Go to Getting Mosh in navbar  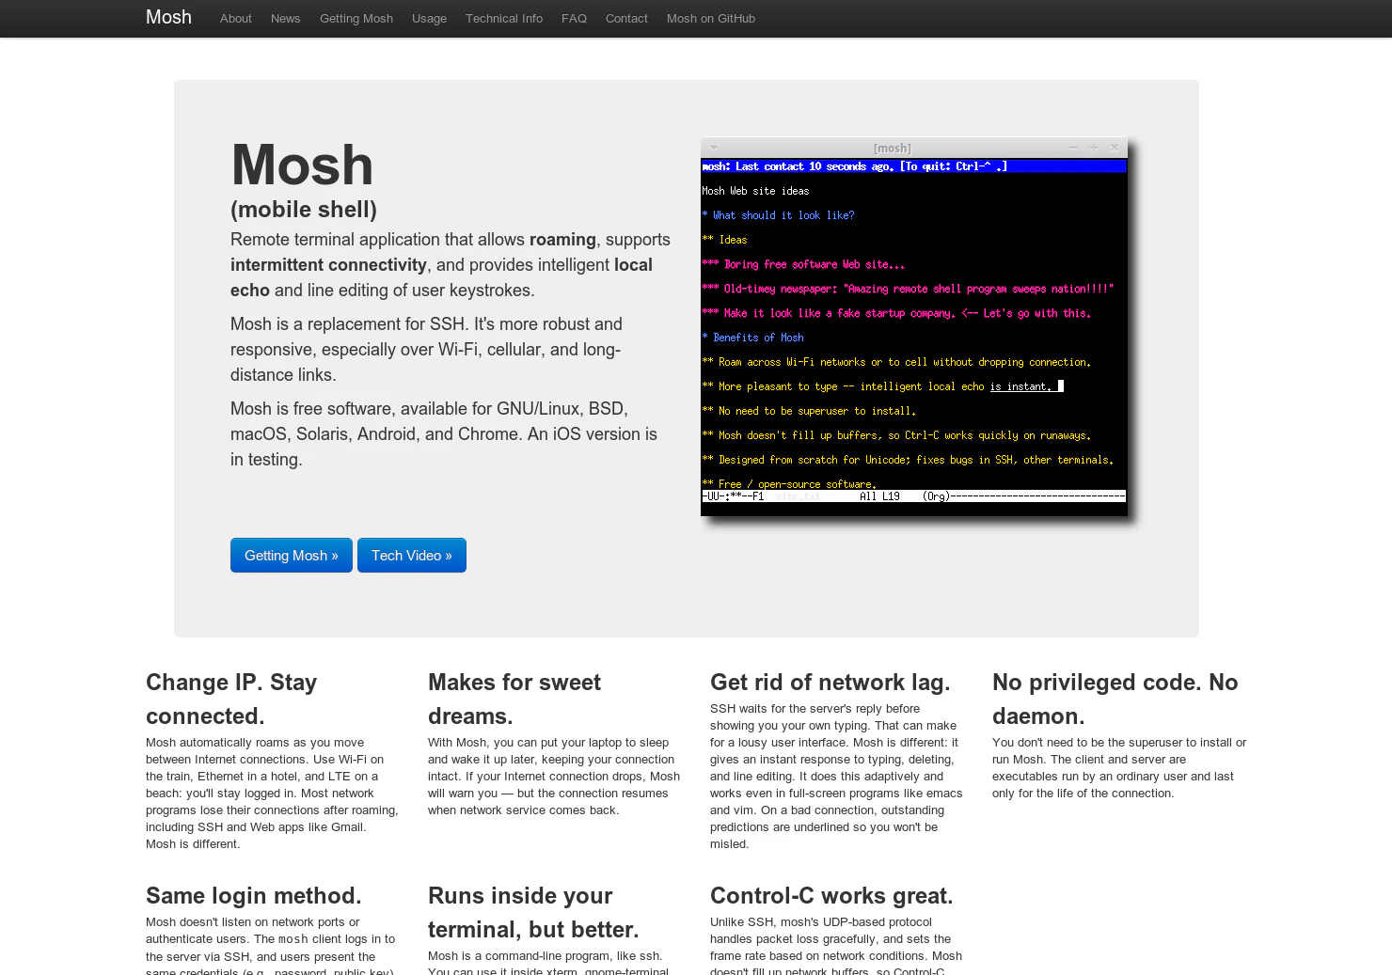point(356,19)
